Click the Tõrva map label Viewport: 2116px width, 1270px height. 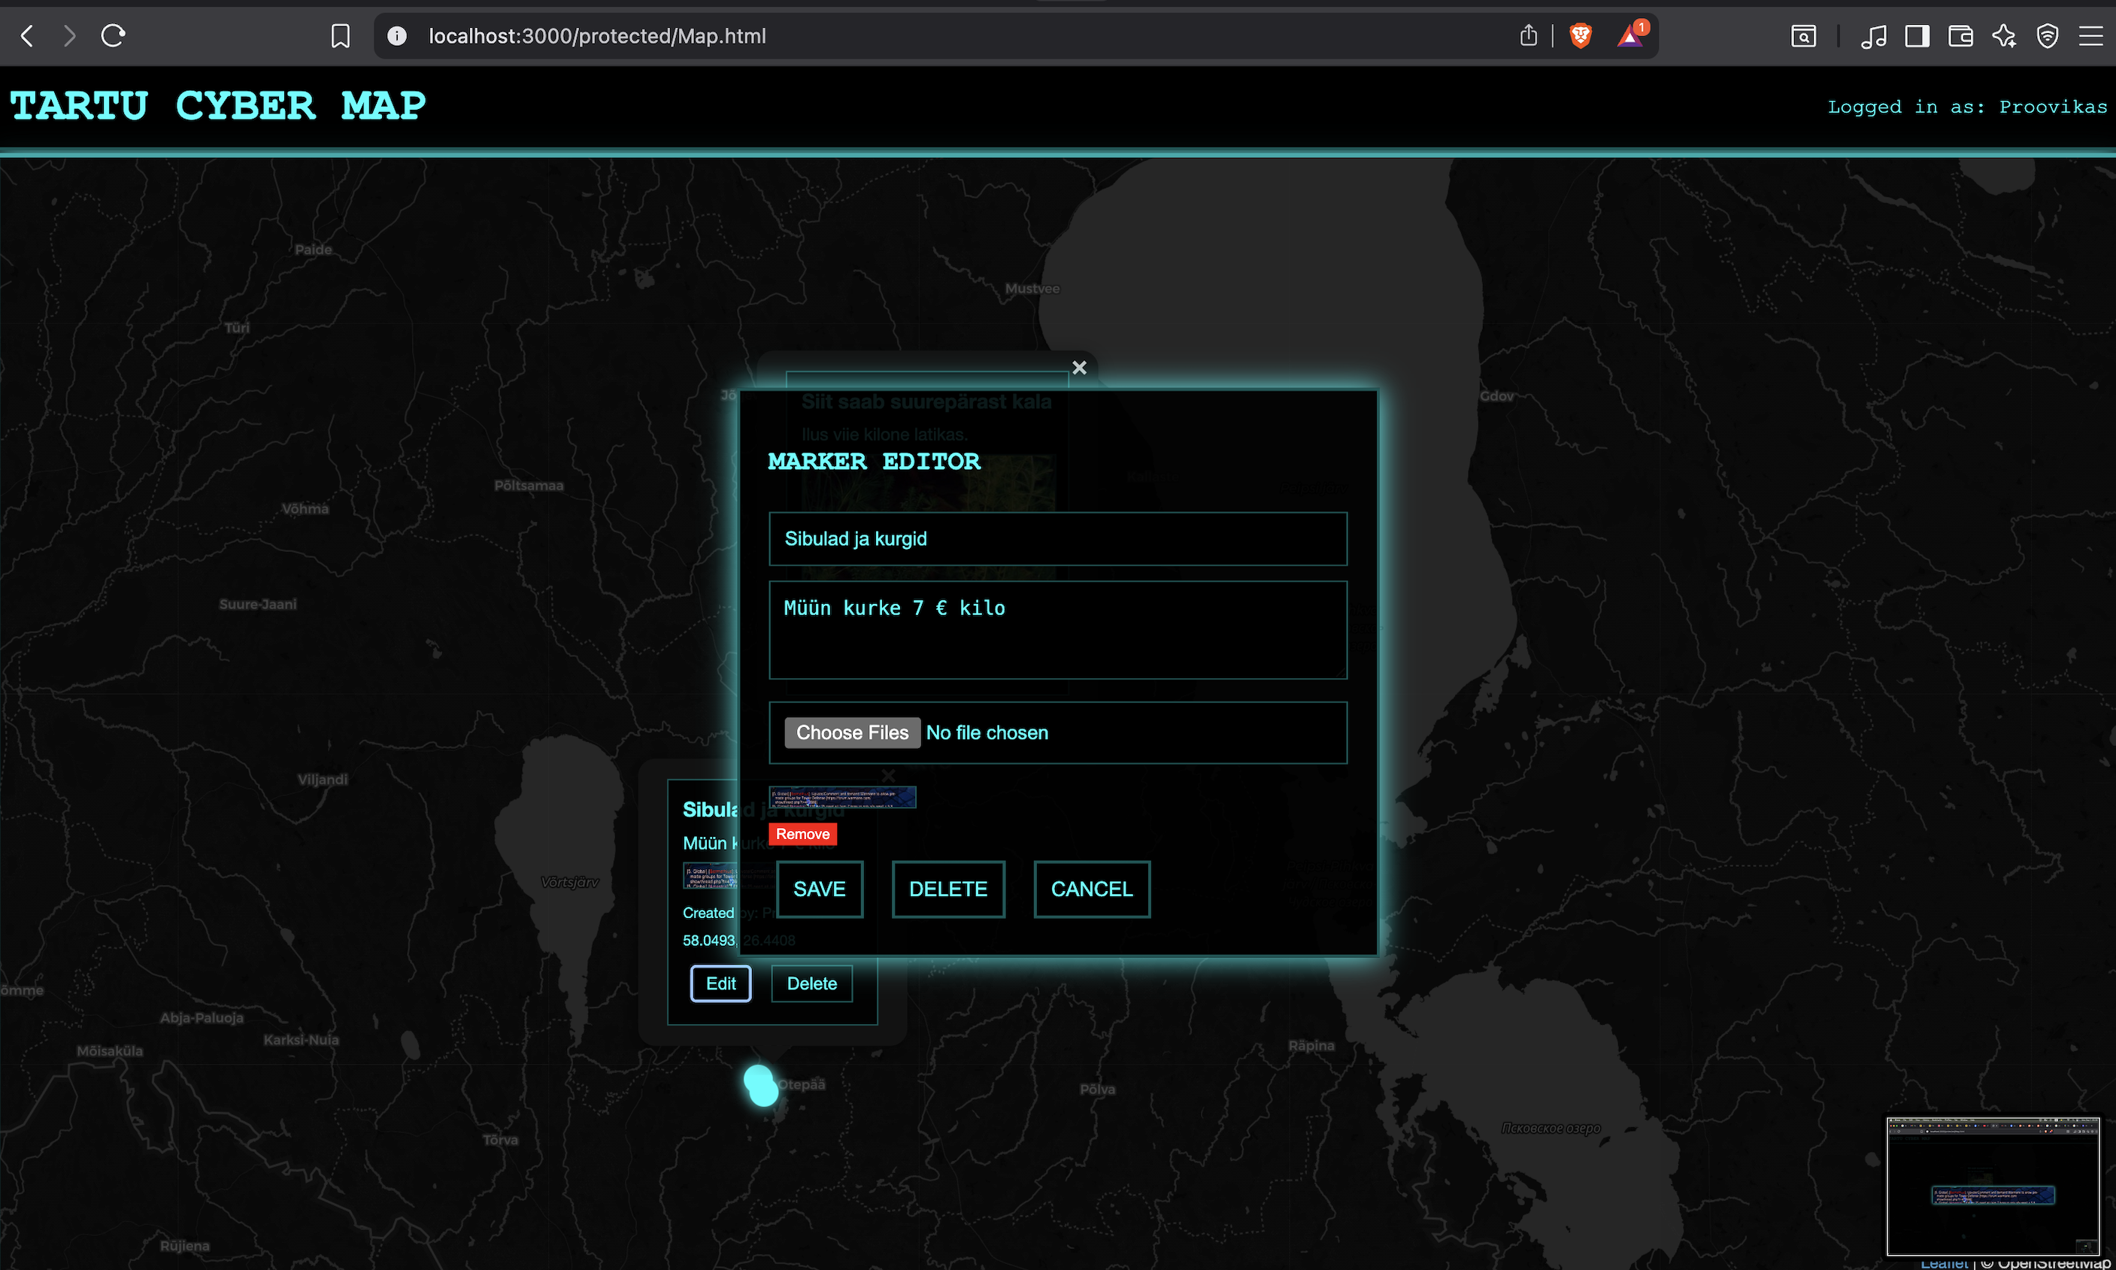[x=500, y=1140]
